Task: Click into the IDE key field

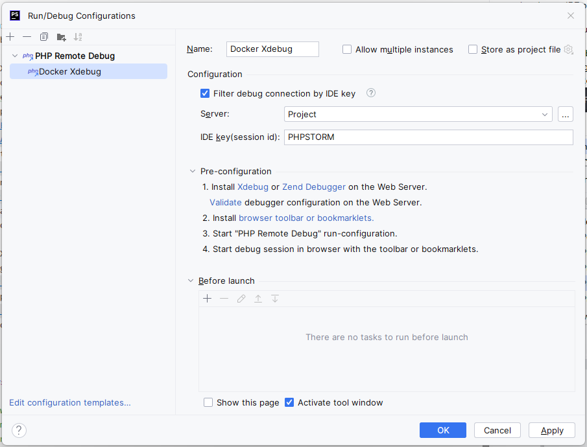Action: (x=428, y=137)
